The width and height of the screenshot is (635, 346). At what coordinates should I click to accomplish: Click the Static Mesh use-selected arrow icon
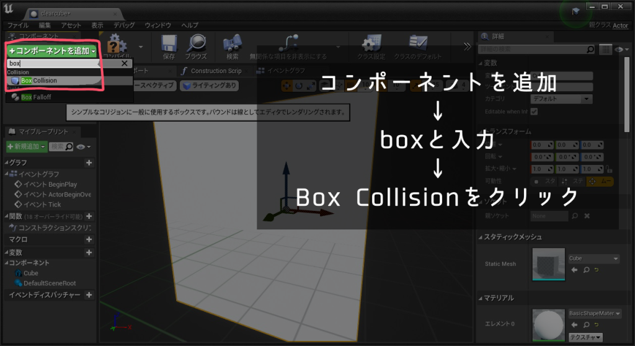[x=574, y=270]
